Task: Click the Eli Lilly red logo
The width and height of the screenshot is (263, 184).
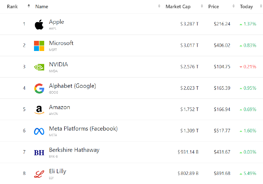Action: tap(39, 174)
